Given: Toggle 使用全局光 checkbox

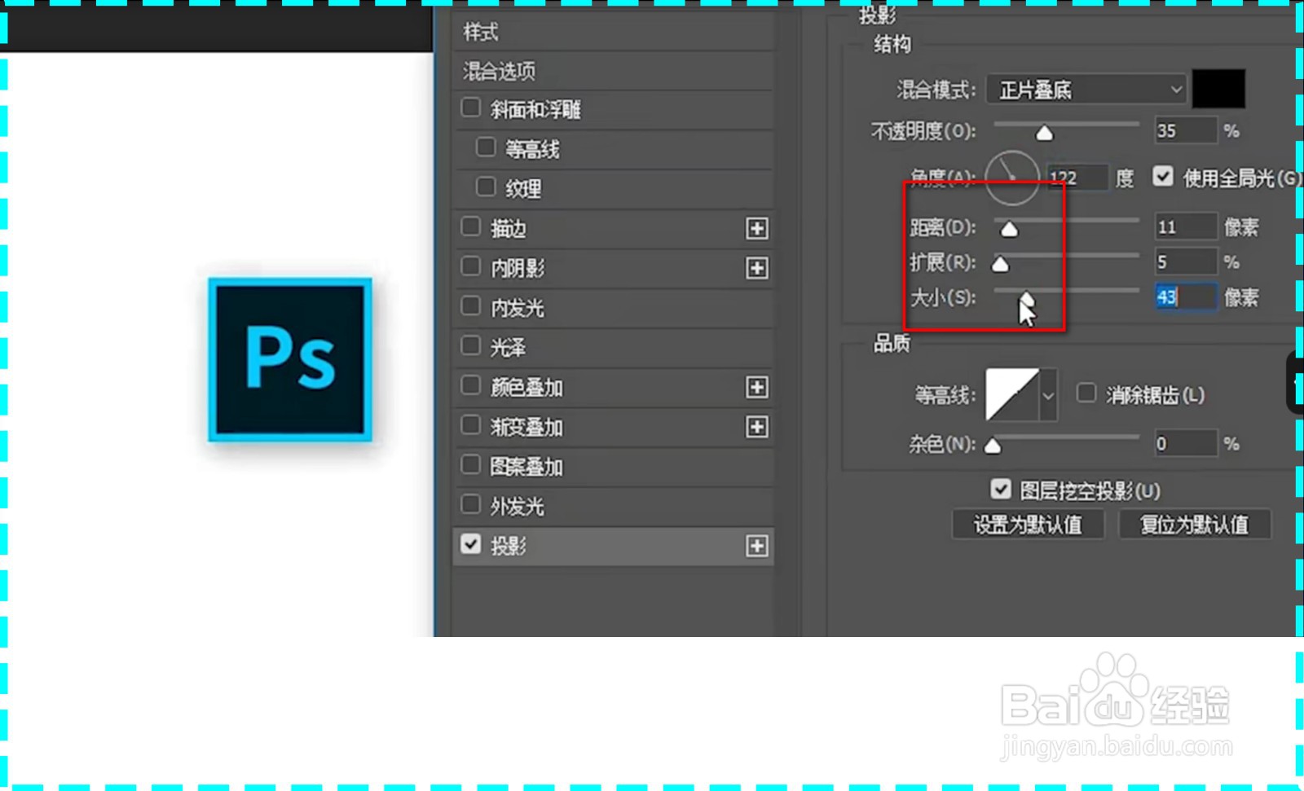Looking at the screenshot, I should pos(1163,176).
